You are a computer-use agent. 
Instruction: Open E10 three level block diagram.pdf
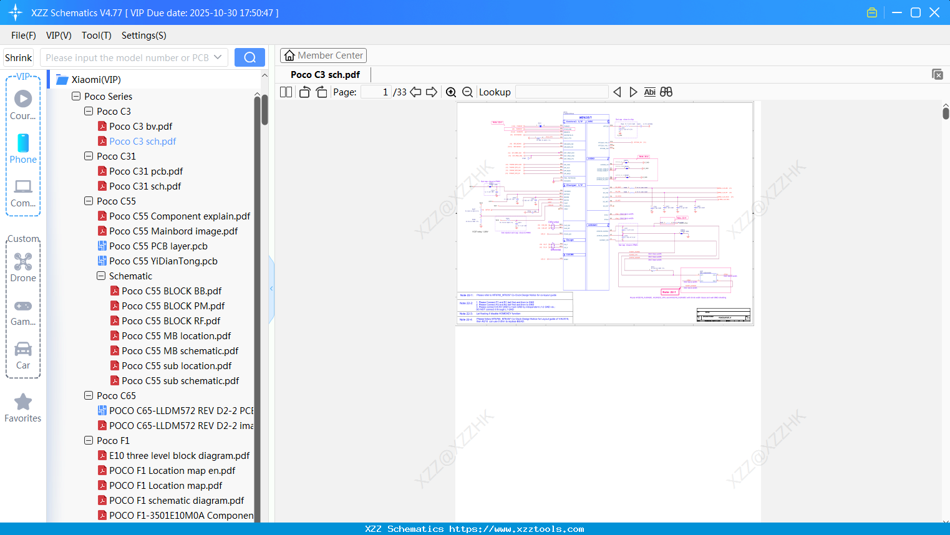click(x=180, y=455)
